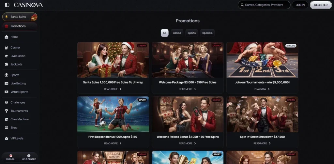Click the Santa Spins label in the sidebar
This screenshot has height=164, width=334.
18,17
